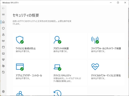Click description text under デバイス セキュリティ
The width and height of the screenshot is (129, 96).
[x=67, y=80]
